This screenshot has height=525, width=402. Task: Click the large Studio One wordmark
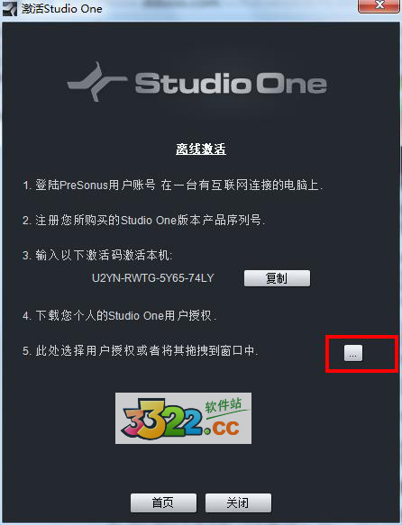tap(231, 83)
